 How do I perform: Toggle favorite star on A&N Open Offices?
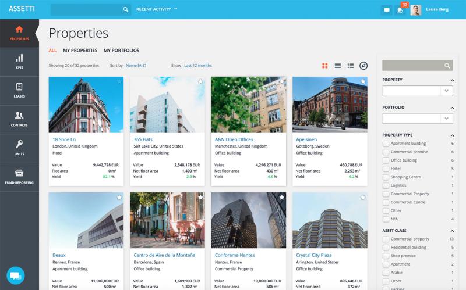click(x=282, y=81)
